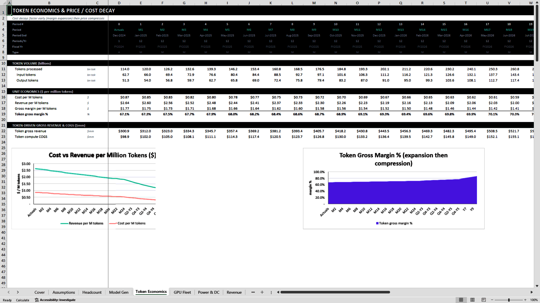540x303 pixels.
Task: Click the Calculate status bar button
Action: coord(22,300)
